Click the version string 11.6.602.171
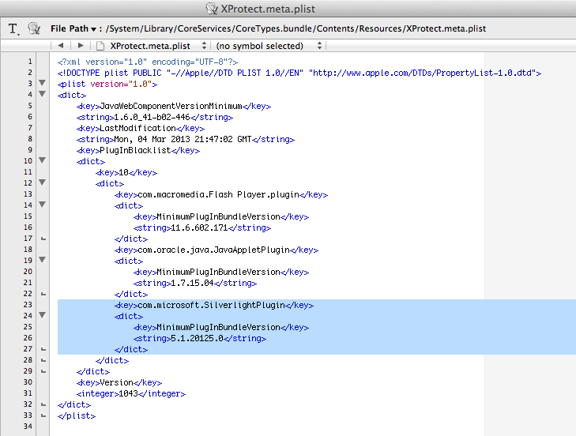Screen dimensions: 576x436 pos(202,227)
